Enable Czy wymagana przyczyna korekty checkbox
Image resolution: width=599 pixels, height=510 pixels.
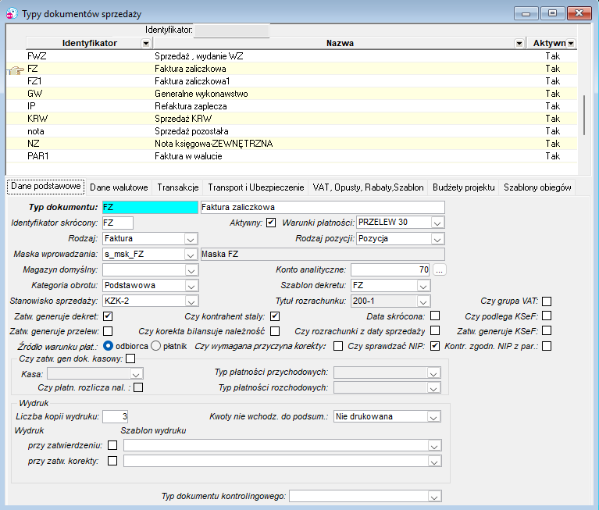338,346
